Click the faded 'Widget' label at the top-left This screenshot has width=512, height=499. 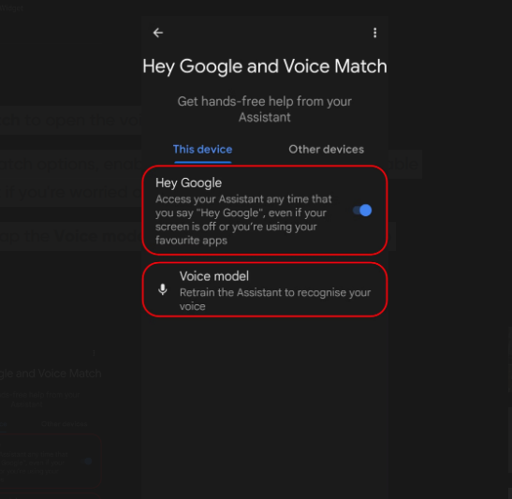12,7
